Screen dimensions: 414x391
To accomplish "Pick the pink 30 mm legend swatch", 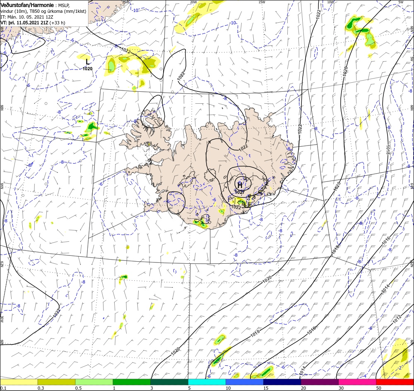I will (358, 382).
